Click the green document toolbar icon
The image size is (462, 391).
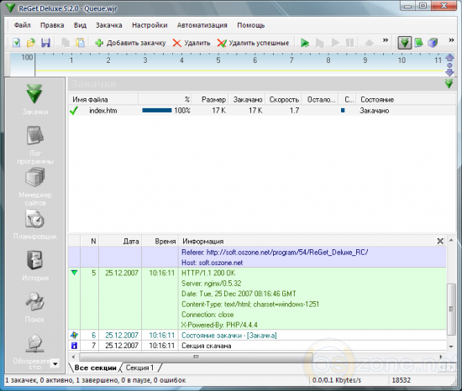pos(418,43)
